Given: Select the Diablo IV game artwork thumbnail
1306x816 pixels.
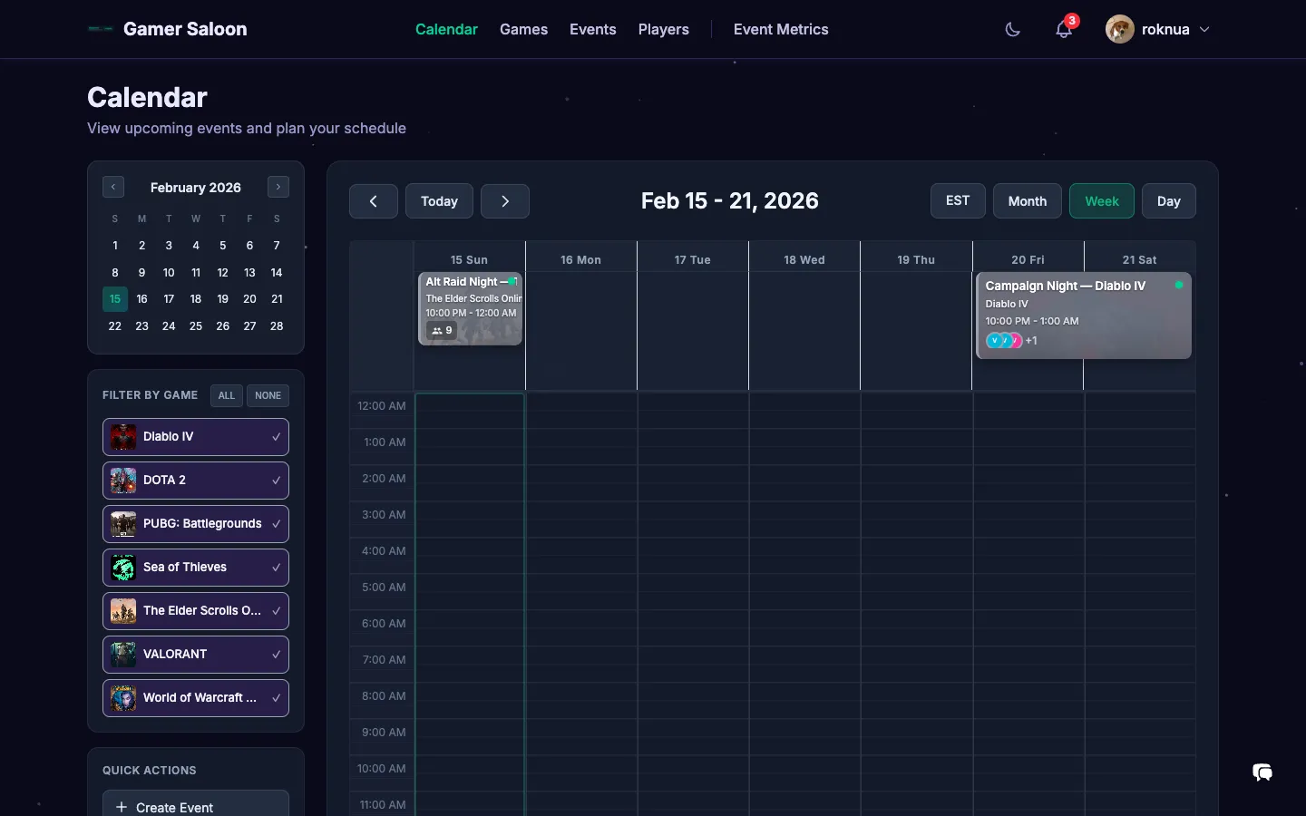Looking at the screenshot, I should click(122, 437).
